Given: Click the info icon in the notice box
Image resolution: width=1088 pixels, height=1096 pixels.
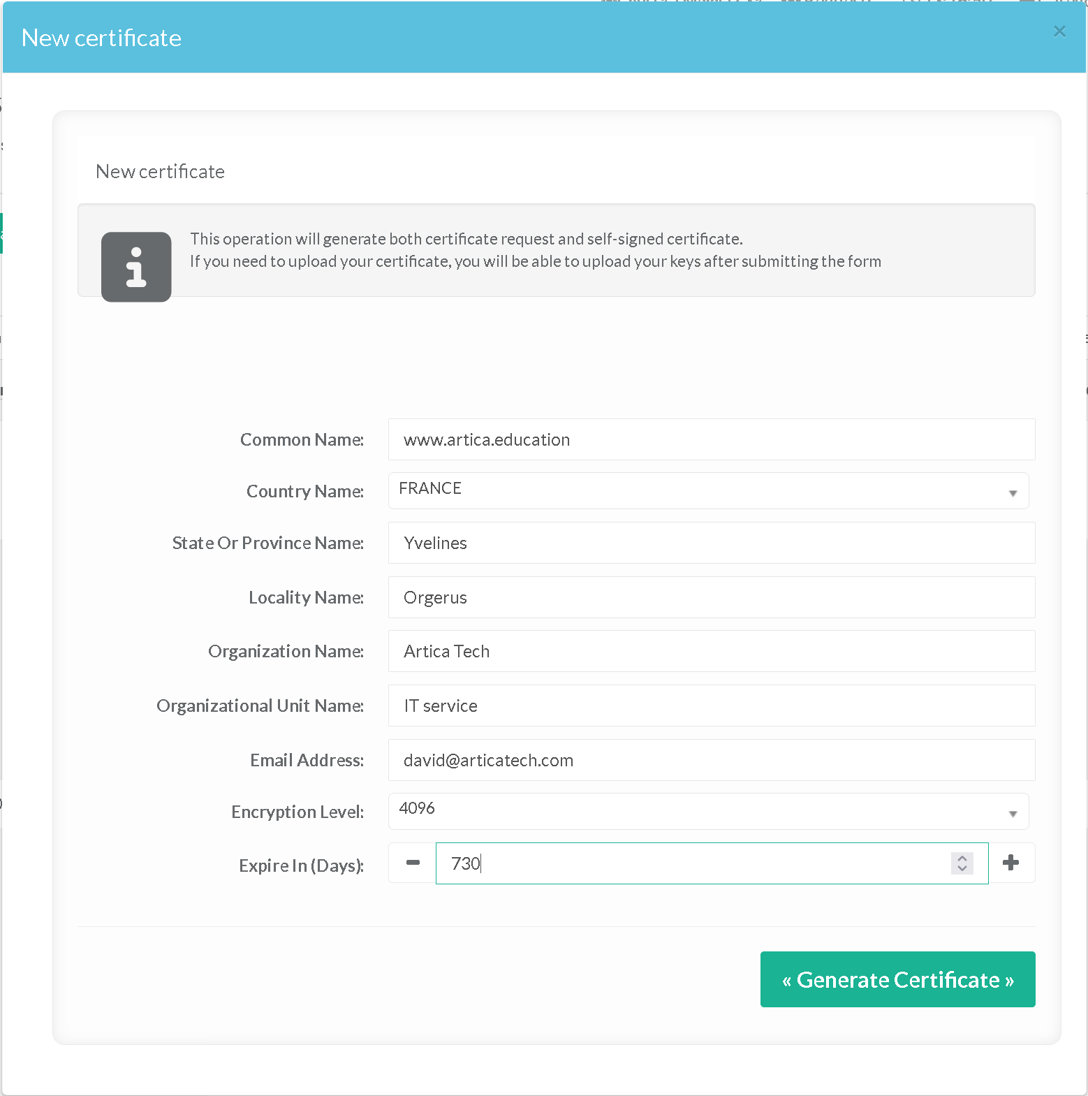Looking at the screenshot, I should [136, 267].
